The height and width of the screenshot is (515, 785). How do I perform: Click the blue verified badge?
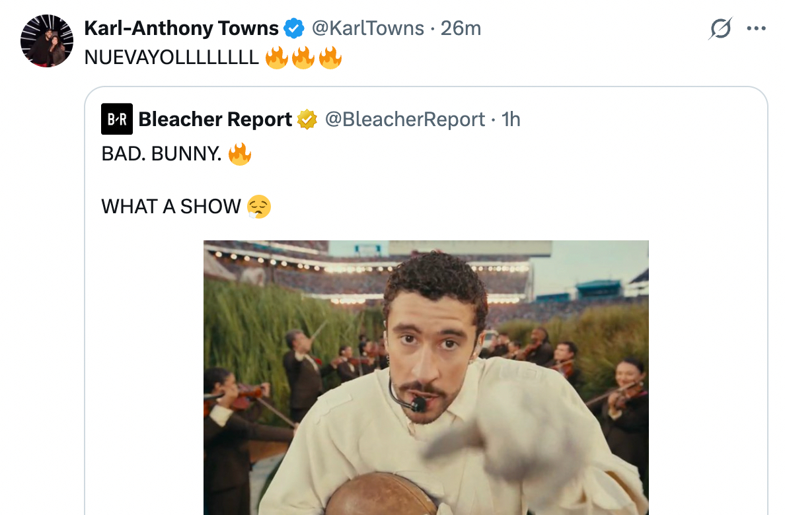coord(293,28)
